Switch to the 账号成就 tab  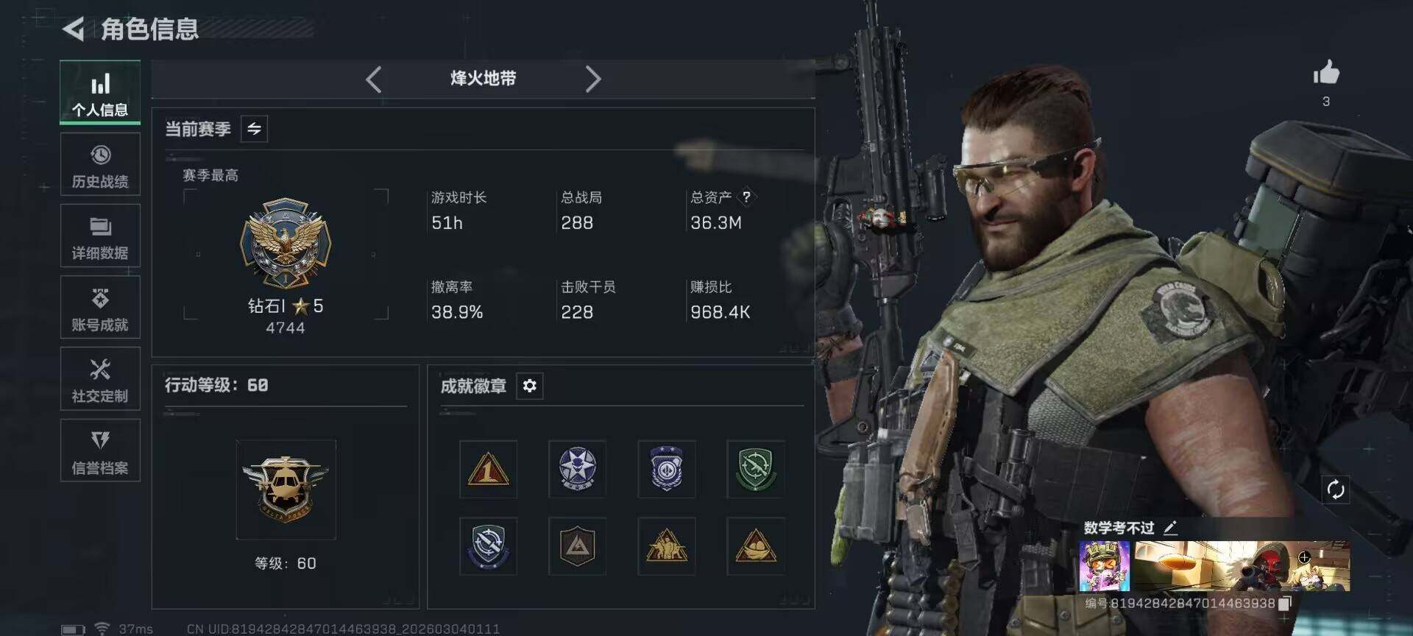tap(100, 307)
